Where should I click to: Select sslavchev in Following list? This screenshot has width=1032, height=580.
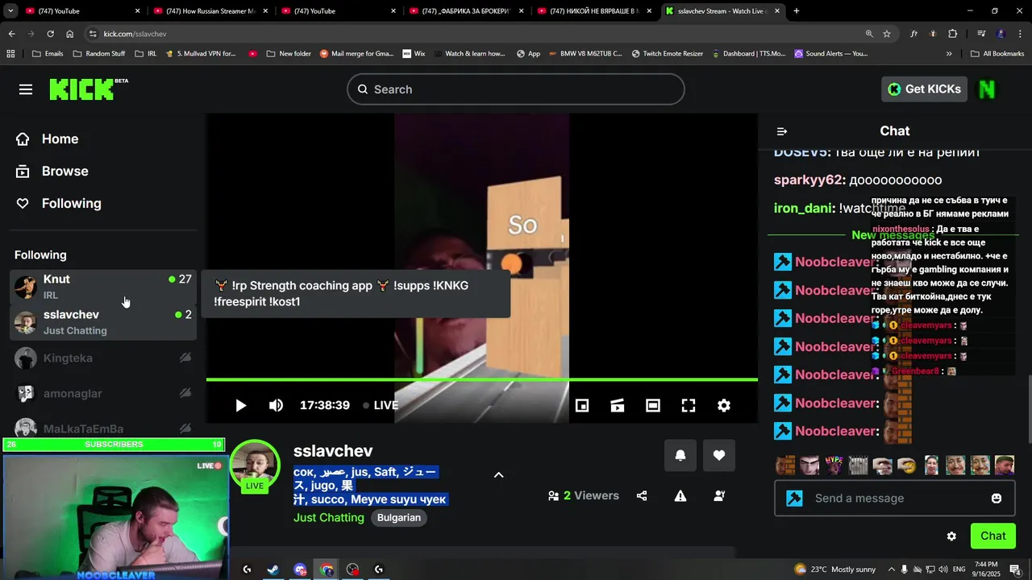tap(103, 322)
